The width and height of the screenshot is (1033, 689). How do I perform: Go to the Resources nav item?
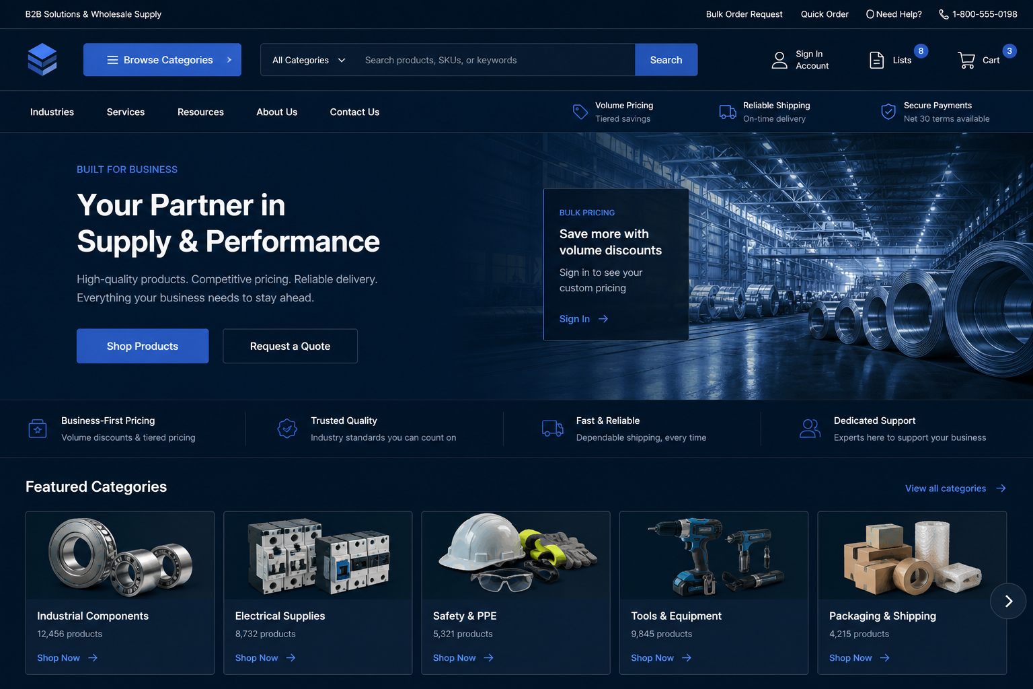click(x=200, y=112)
